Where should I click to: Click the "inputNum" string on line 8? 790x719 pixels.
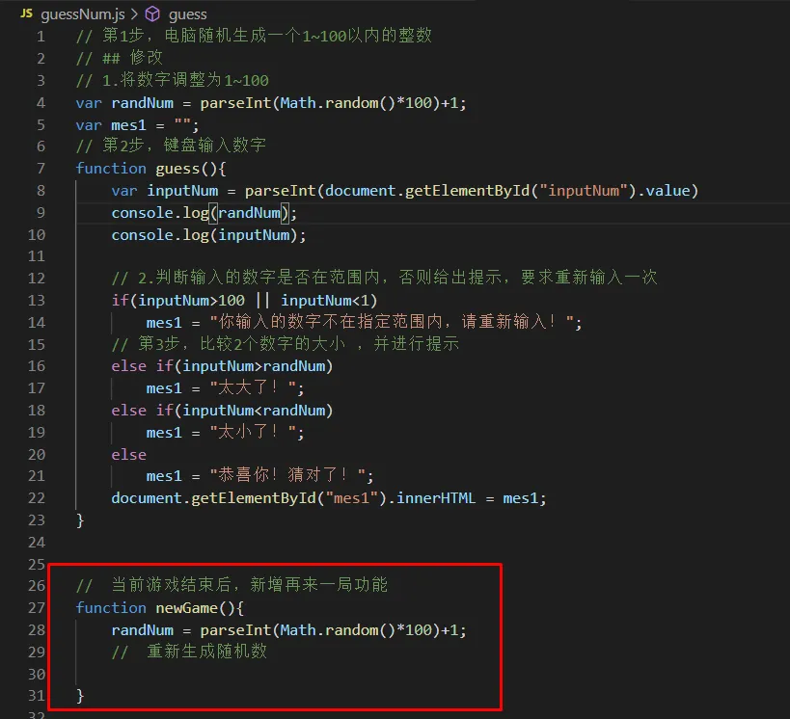(584, 190)
